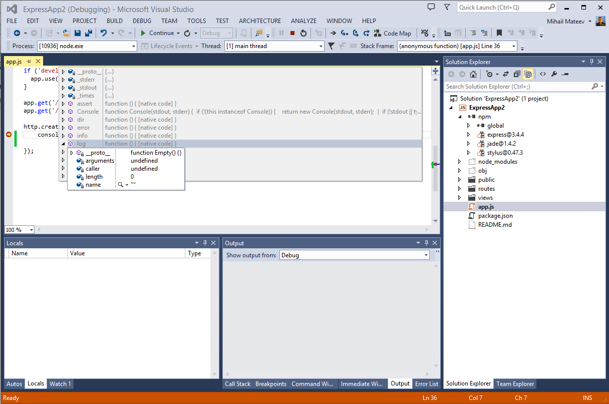Image resolution: width=609 pixels, height=404 pixels.
Task: Expand the public folder
Action: [460, 180]
